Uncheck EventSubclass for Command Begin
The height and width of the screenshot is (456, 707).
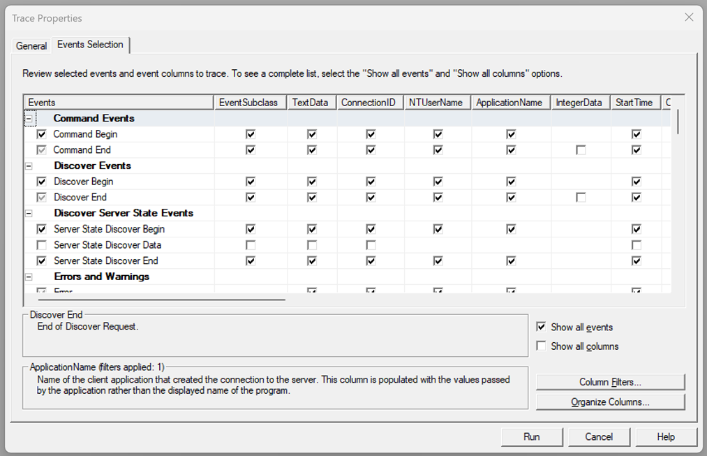click(250, 134)
